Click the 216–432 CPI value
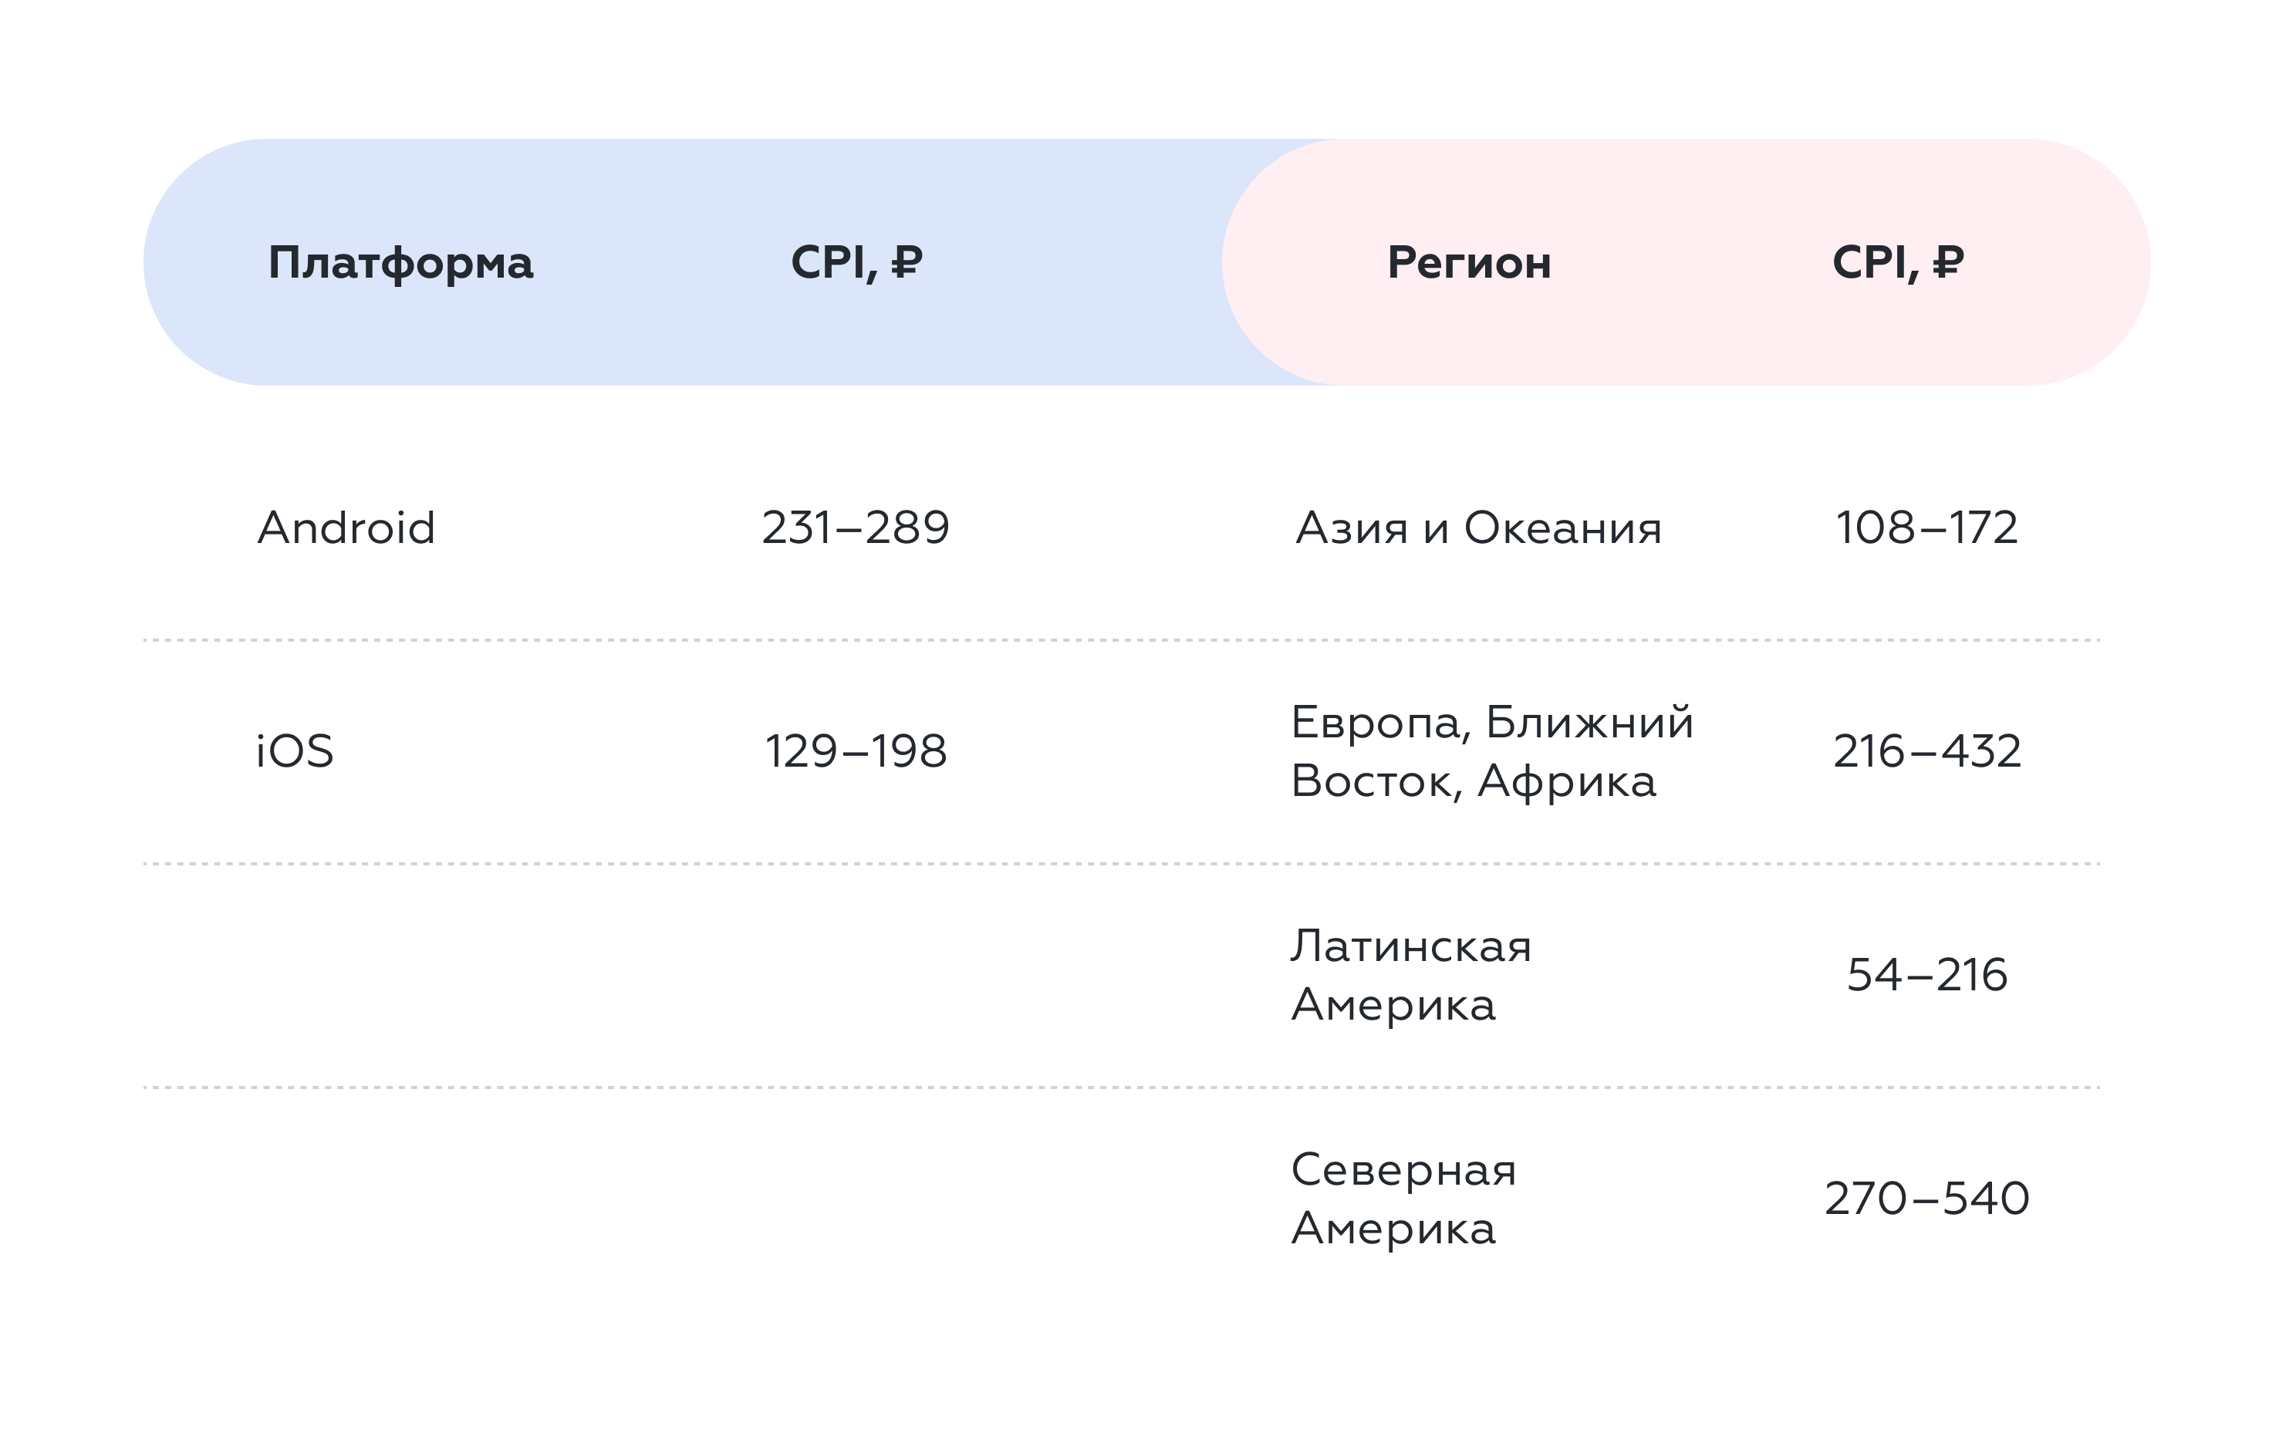The height and width of the screenshot is (1450, 2296). point(1927,751)
